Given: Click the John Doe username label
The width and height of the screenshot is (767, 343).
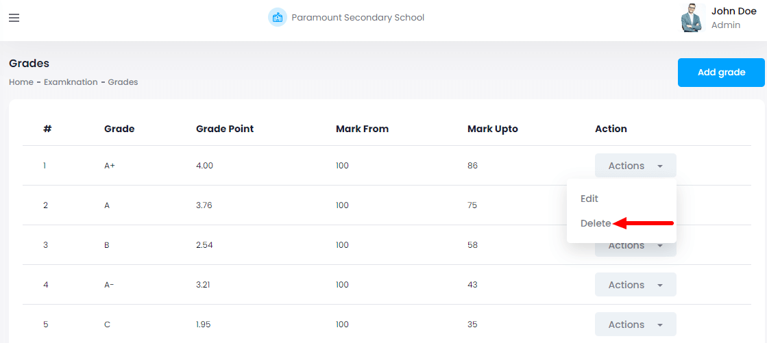Looking at the screenshot, I should click(733, 11).
